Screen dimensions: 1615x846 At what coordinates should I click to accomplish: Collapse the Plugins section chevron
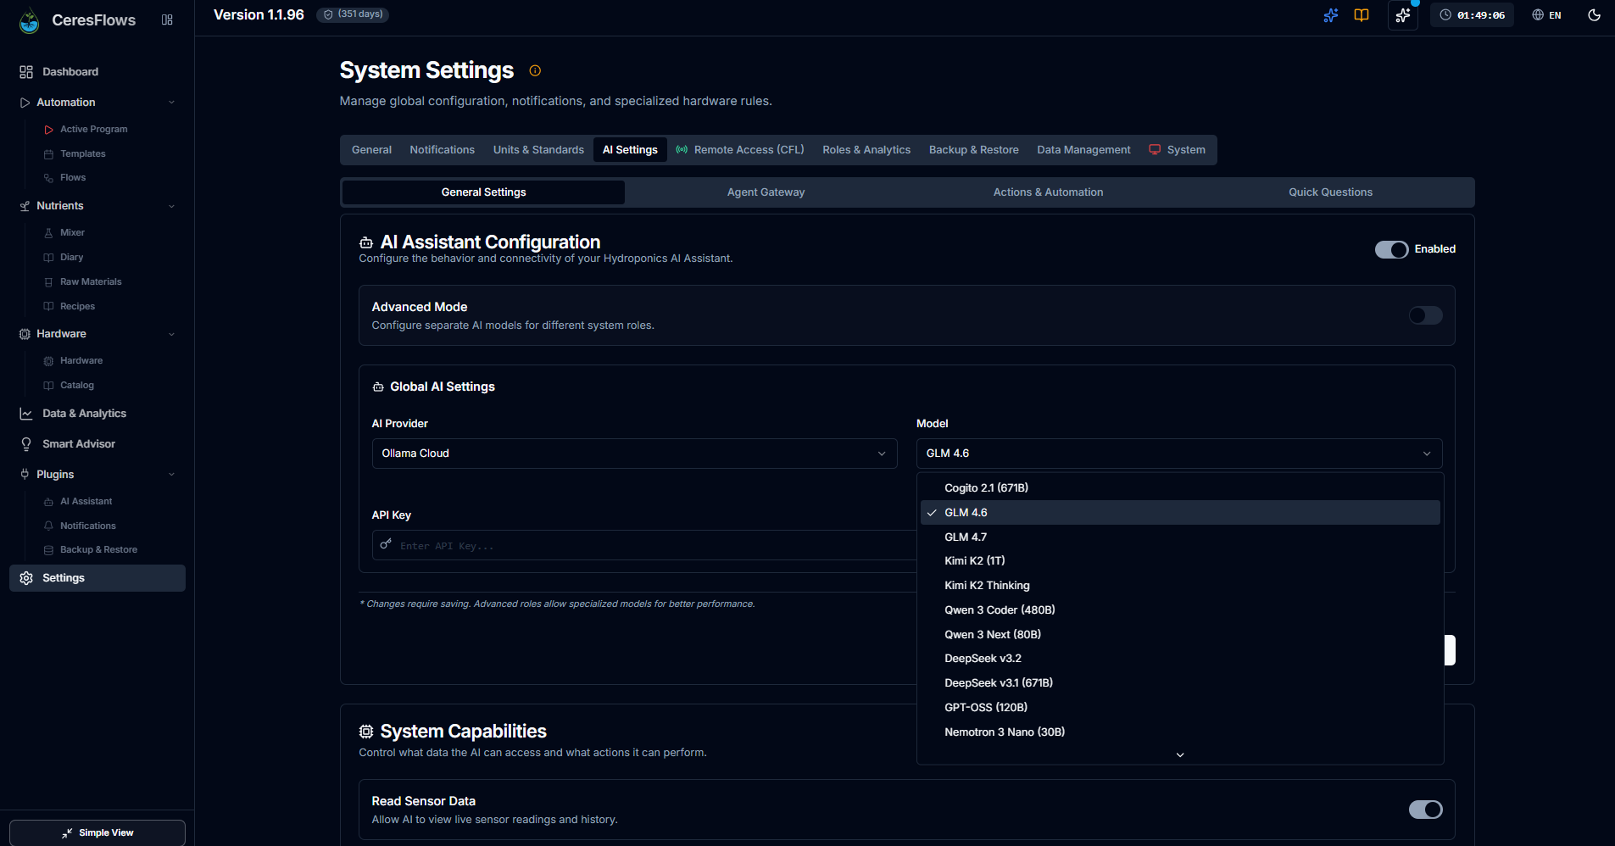click(x=171, y=475)
